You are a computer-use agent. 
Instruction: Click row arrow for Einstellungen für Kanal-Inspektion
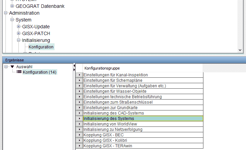pos(79,75)
